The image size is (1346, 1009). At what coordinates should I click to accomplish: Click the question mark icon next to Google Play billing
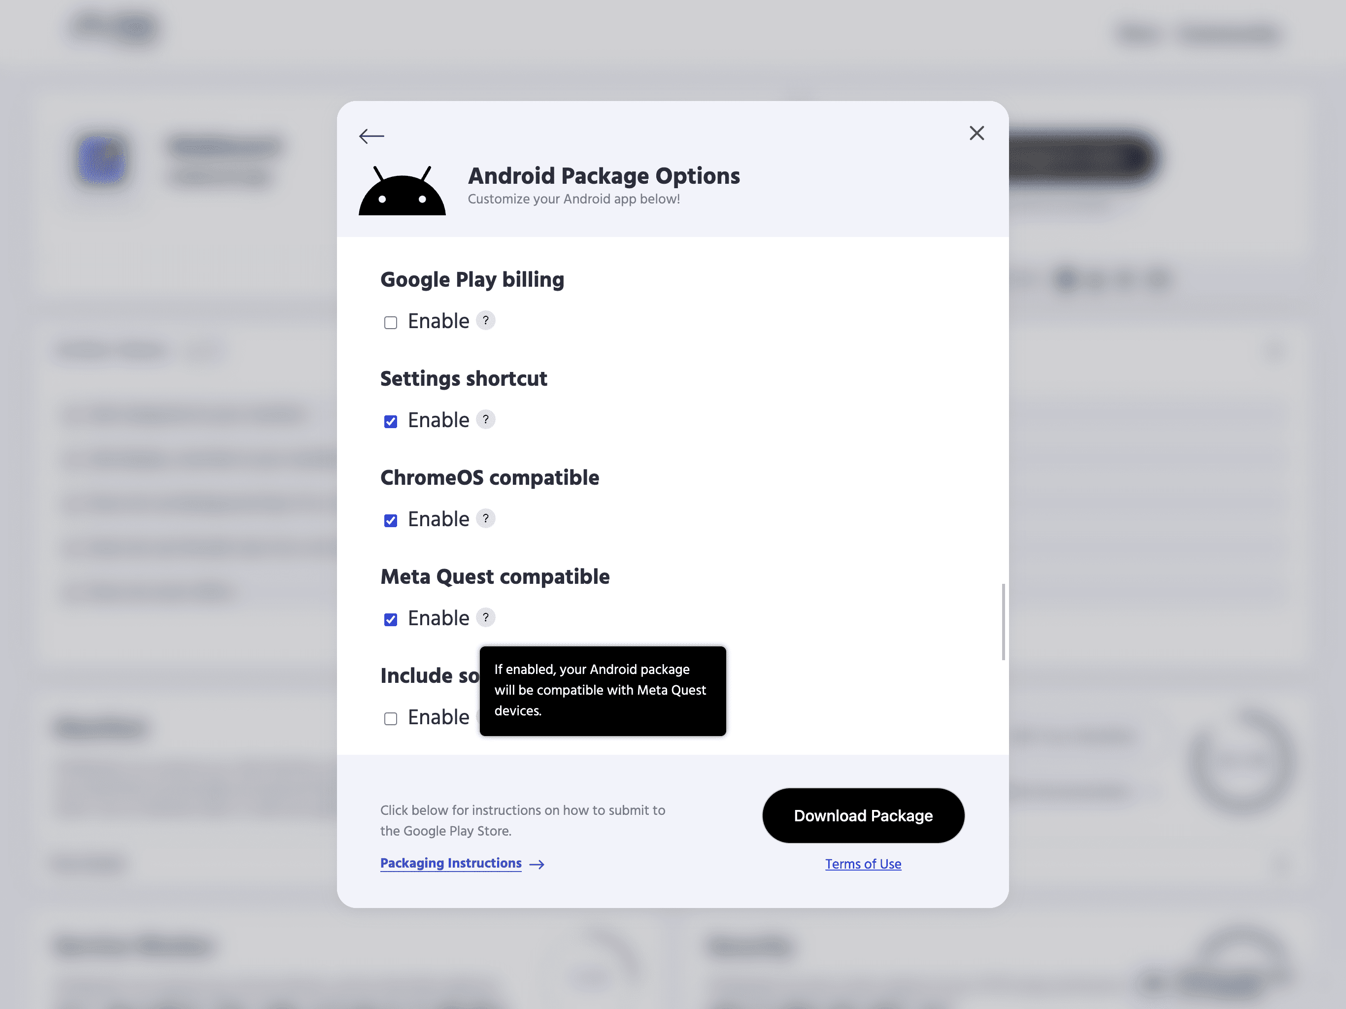(x=485, y=321)
